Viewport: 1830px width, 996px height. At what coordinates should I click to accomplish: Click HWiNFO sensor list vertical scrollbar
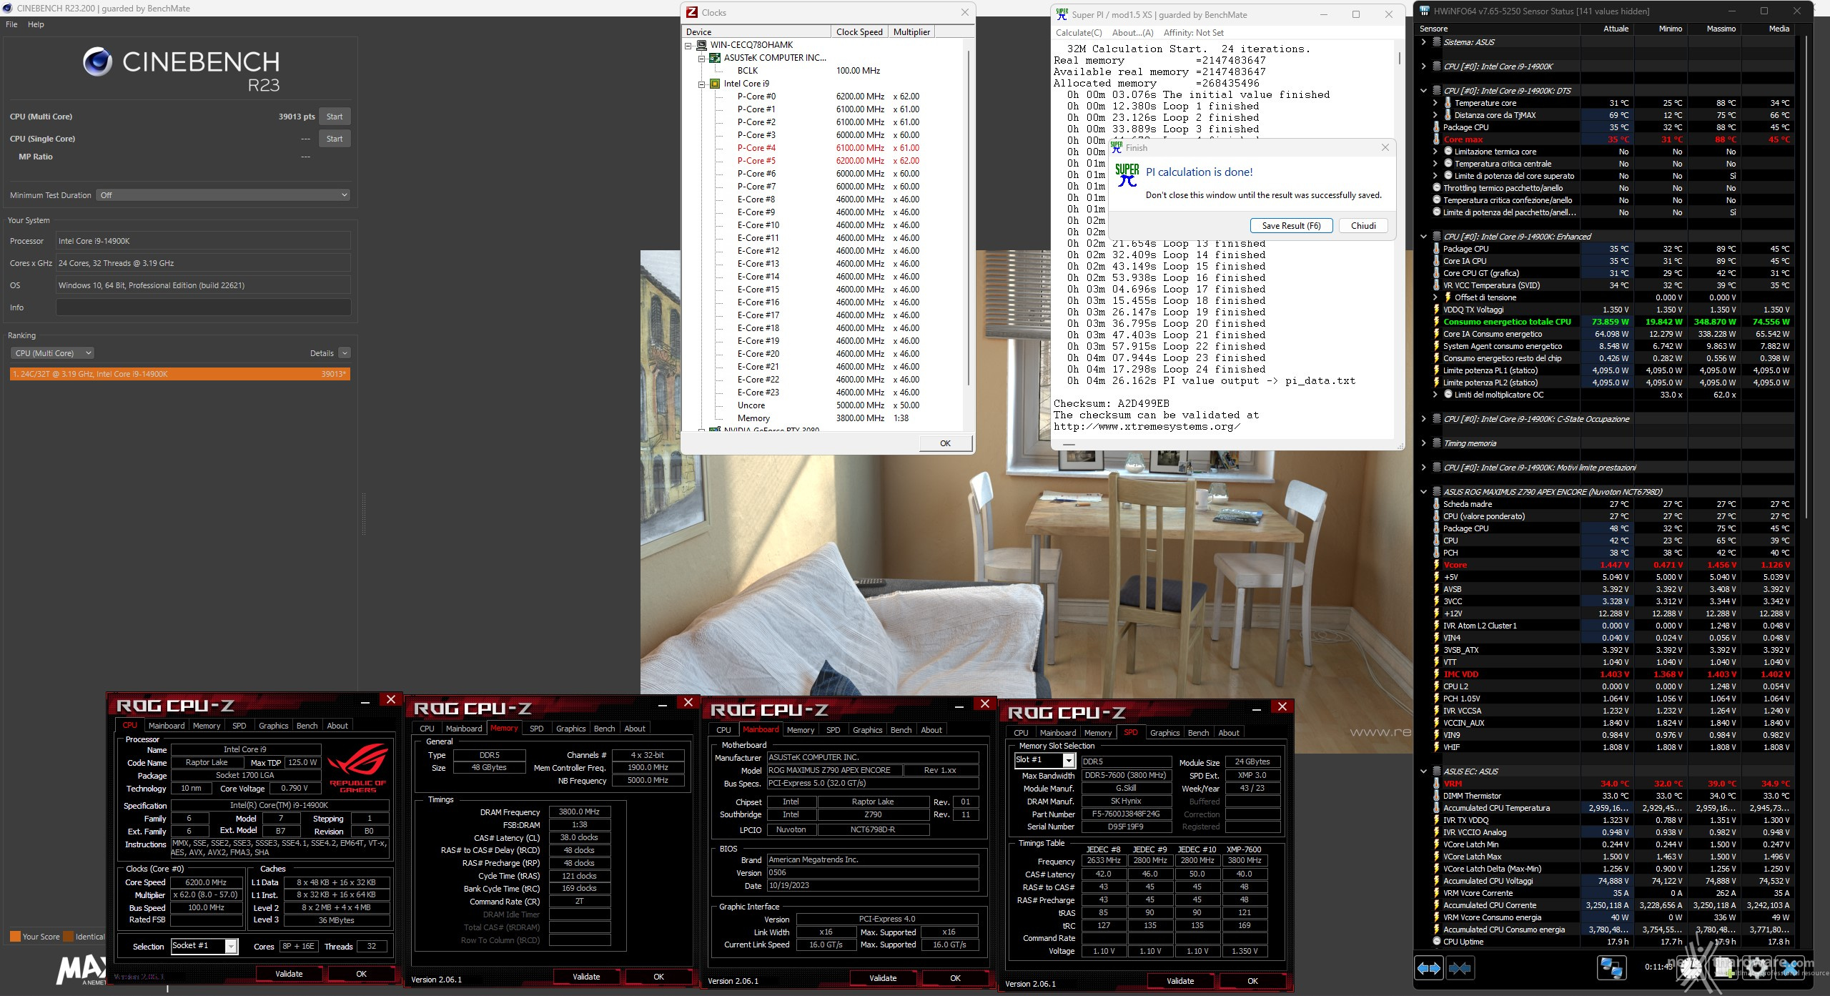pos(1806,279)
